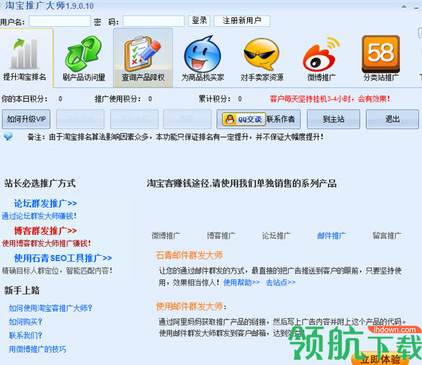This screenshot has width=422, height=365.
Task: Click the 登录 login button
Action: pos(199,21)
